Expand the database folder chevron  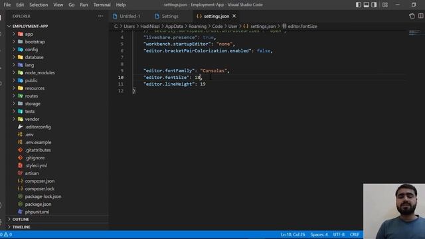[14, 57]
